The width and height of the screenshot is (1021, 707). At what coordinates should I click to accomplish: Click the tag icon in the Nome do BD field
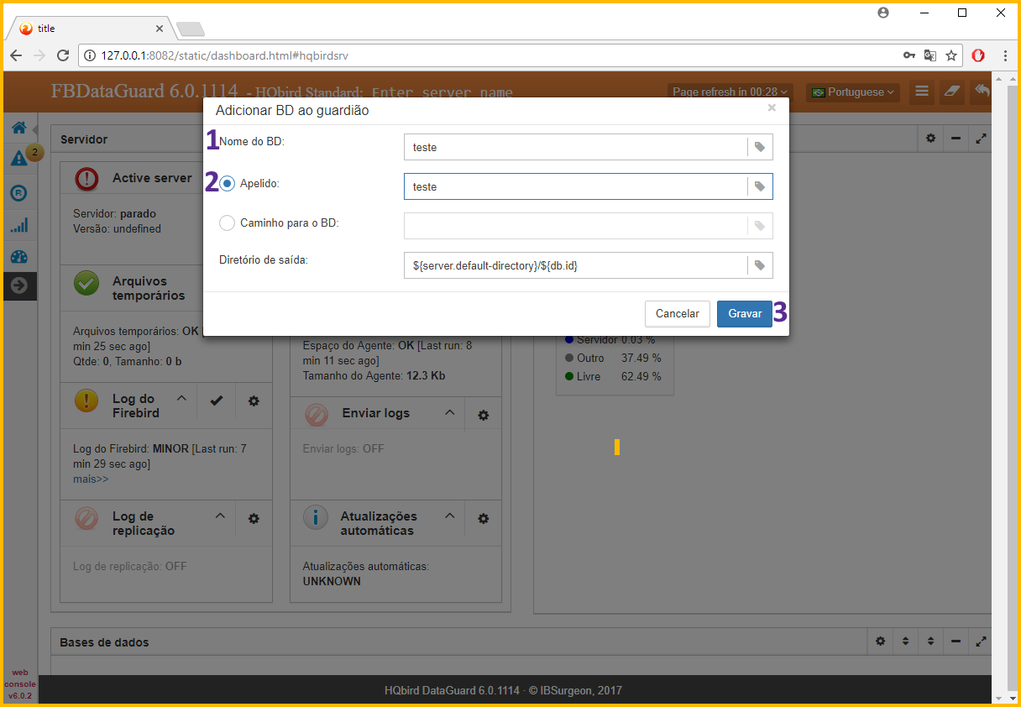760,147
